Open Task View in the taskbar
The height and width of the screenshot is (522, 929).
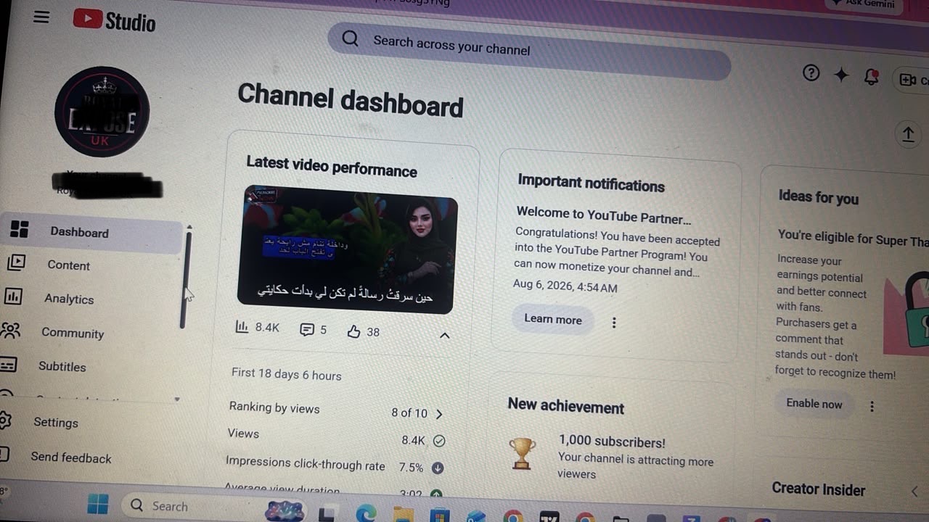coord(327,514)
